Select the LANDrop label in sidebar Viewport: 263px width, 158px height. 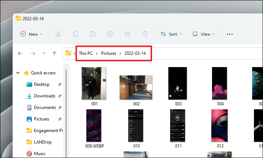pyautogui.click(x=43, y=142)
